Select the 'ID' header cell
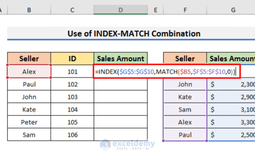 [72, 58]
